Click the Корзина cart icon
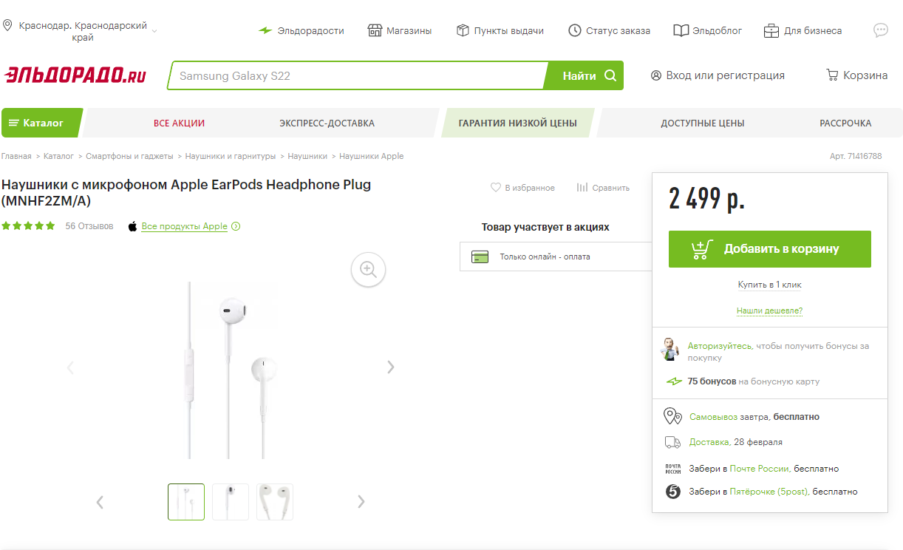Viewport: 903px width, 550px height. pos(832,75)
